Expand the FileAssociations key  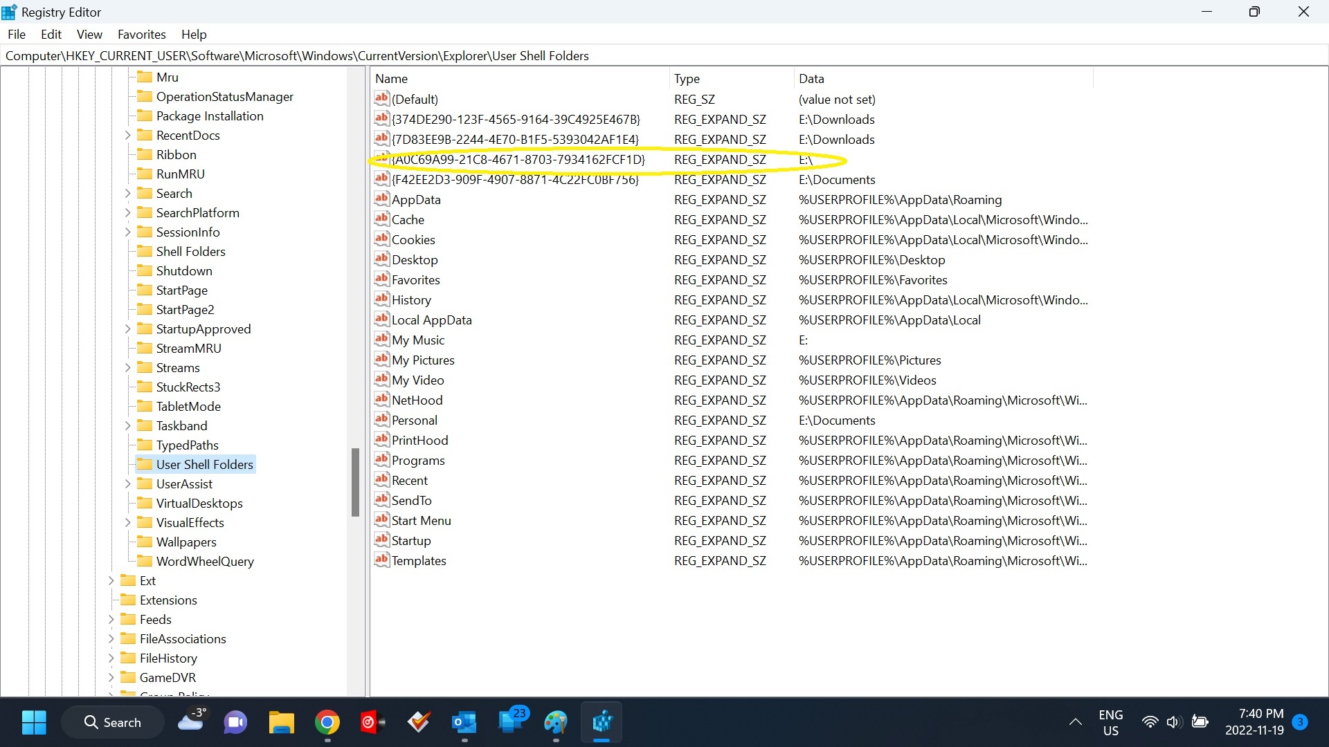pos(111,639)
